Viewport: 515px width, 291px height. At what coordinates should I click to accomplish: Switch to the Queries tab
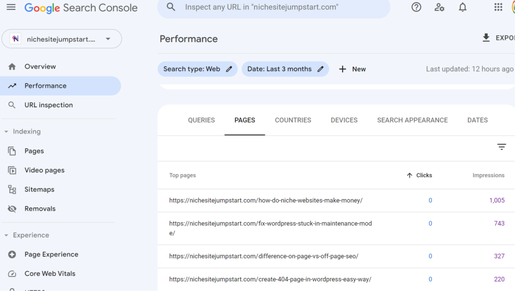tap(201, 120)
